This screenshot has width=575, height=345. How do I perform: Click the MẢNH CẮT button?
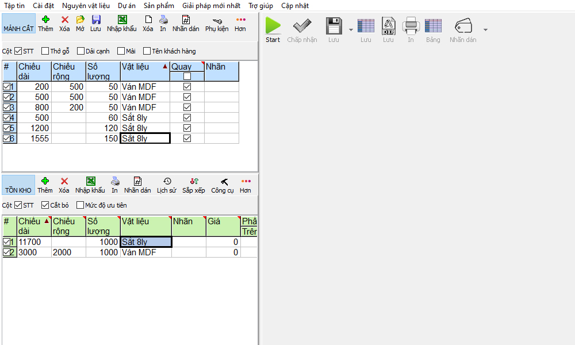(x=18, y=28)
